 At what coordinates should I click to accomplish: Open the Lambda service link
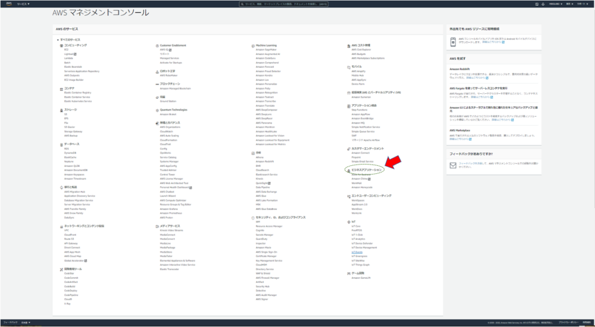(69, 59)
